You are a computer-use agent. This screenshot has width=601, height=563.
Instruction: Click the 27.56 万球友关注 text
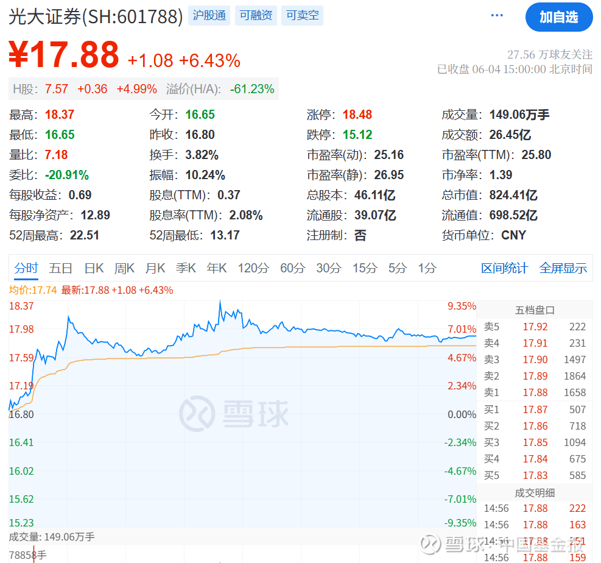(550, 54)
